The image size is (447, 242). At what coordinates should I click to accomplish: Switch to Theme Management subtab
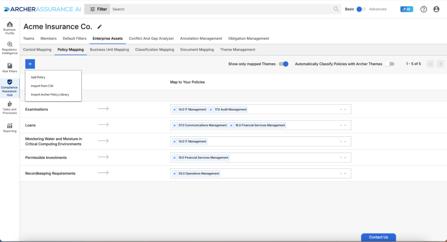coord(237,50)
